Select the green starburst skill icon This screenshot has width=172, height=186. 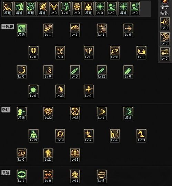coord(33,91)
